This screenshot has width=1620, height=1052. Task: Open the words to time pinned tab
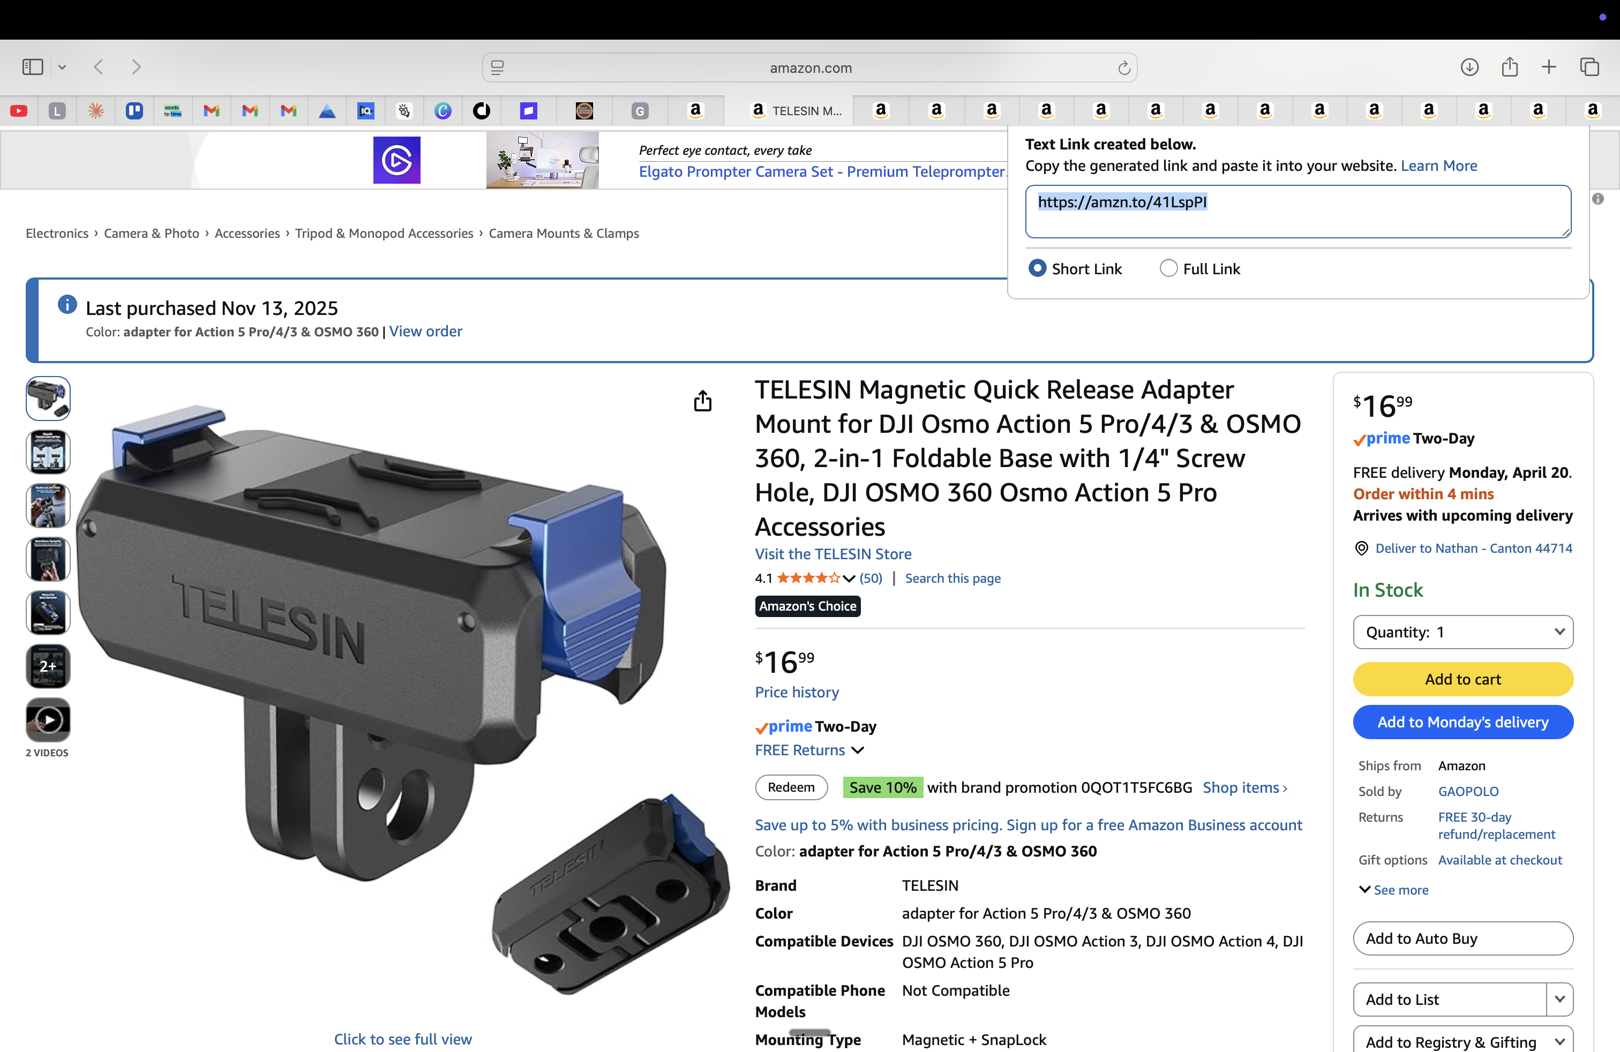coord(173,110)
